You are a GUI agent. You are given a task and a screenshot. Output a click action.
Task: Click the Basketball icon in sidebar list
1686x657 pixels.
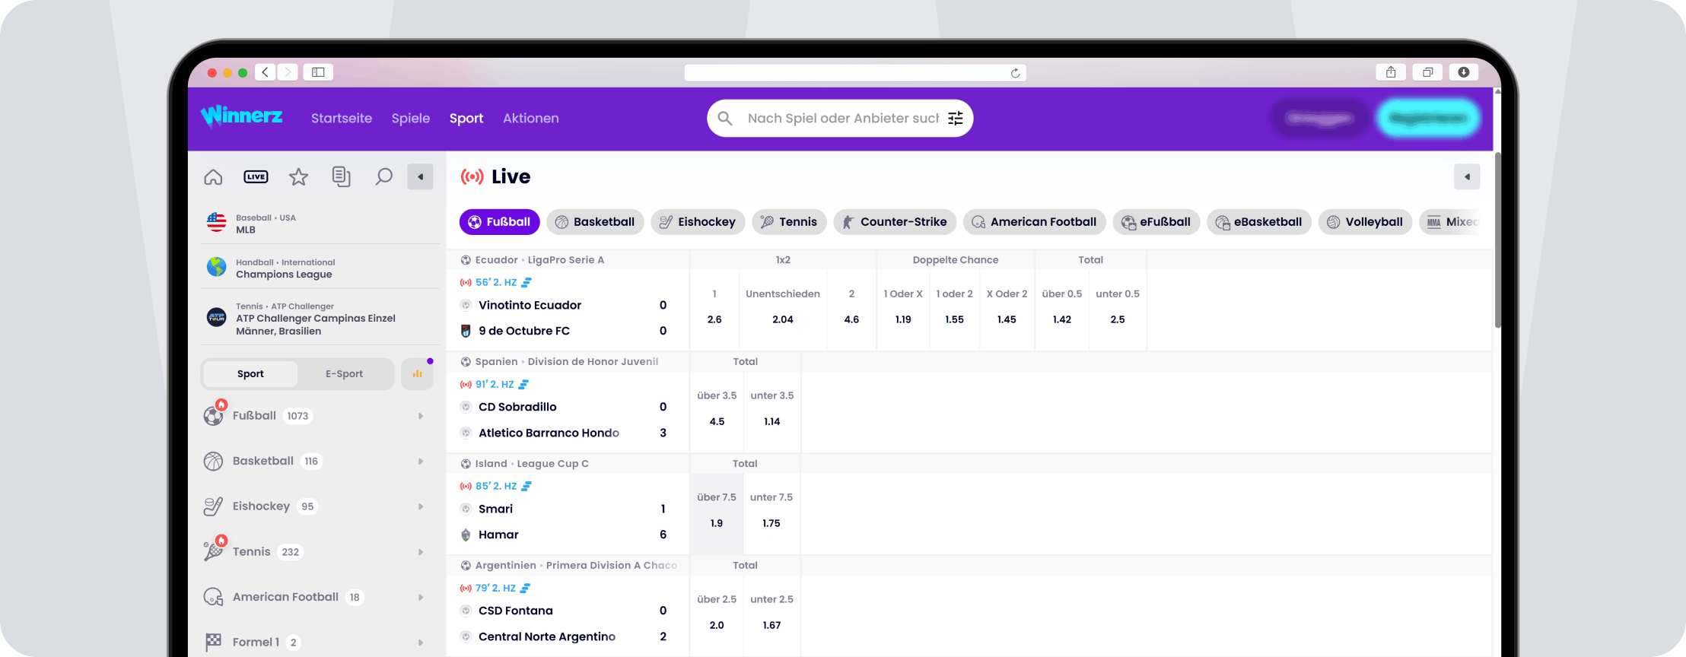click(x=214, y=461)
